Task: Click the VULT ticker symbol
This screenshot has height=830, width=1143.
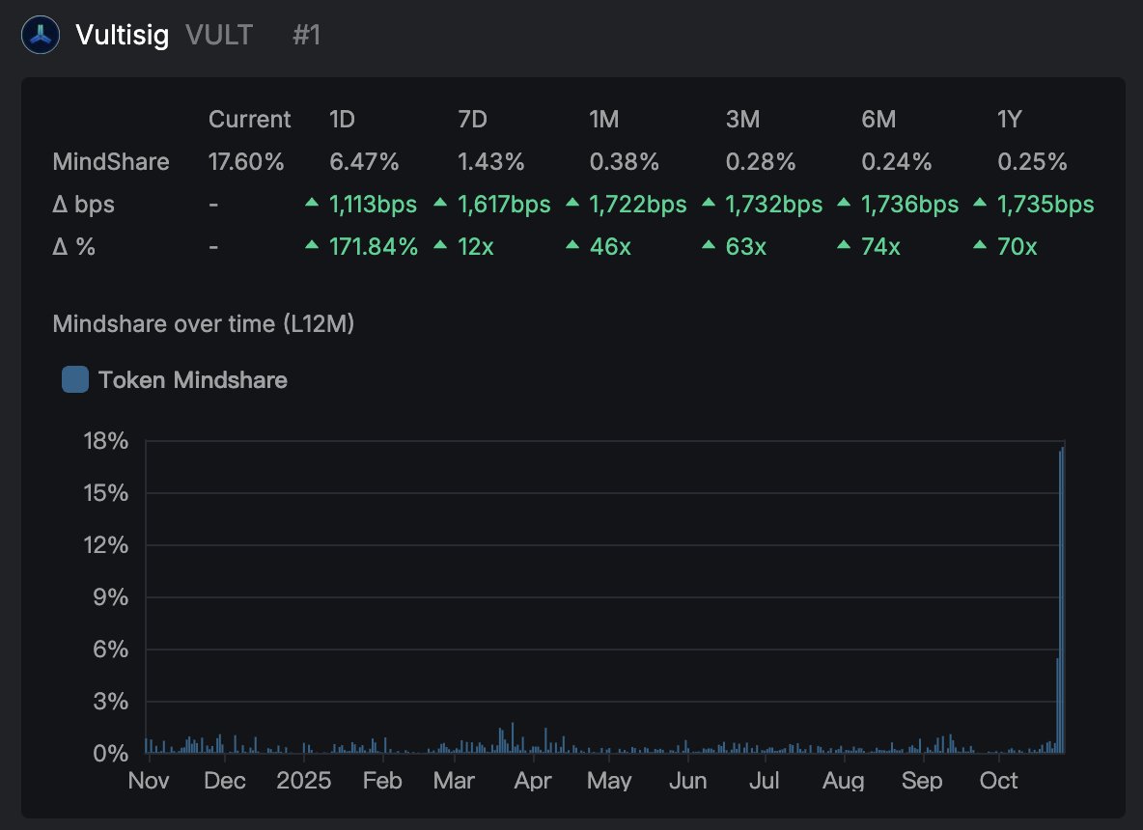Action: [x=219, y=36]
